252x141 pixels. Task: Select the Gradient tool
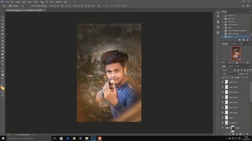tap(2, 51)
